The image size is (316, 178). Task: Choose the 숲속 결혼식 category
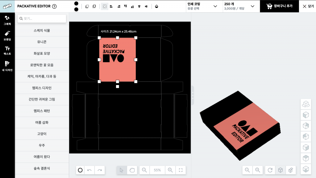coord(42,168)
